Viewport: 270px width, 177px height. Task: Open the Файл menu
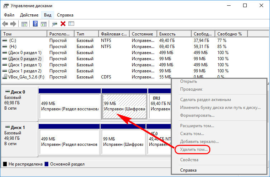9,15
